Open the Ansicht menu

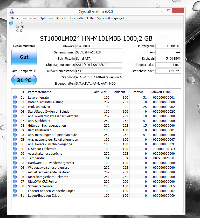tap(61, 18)
